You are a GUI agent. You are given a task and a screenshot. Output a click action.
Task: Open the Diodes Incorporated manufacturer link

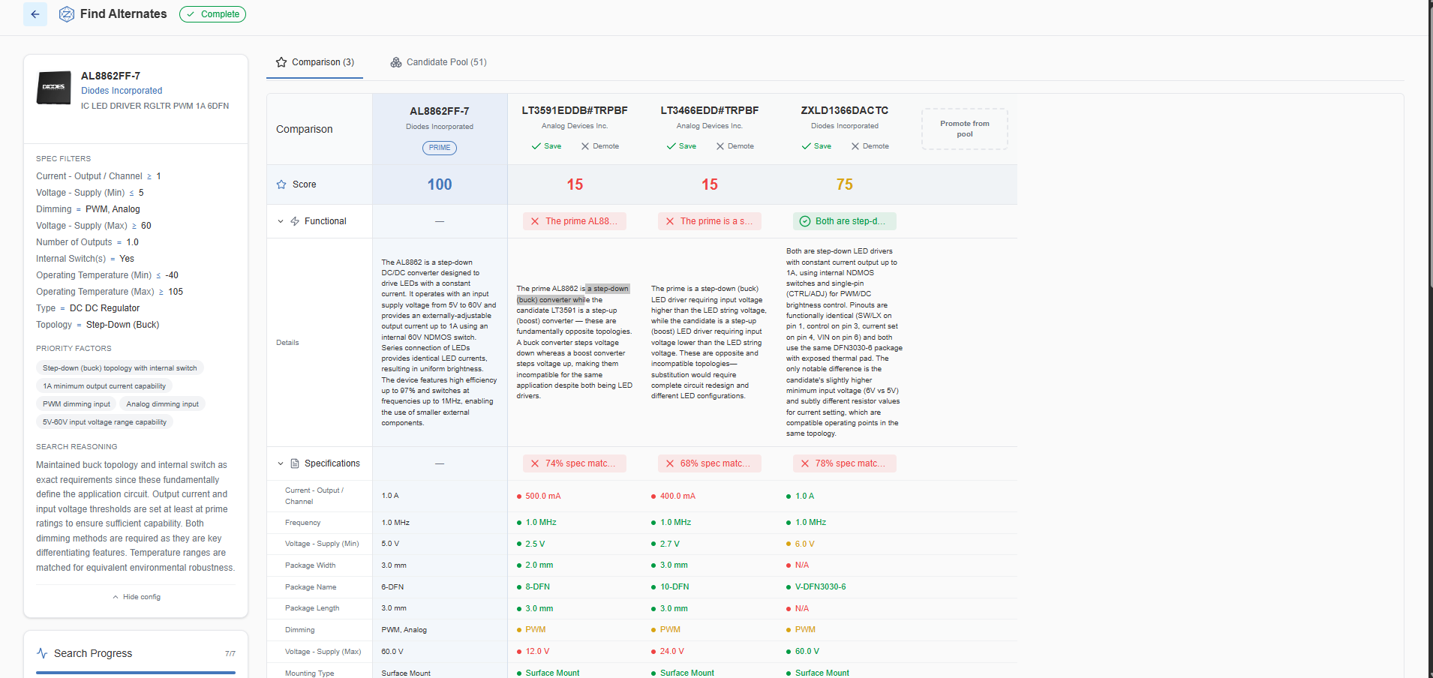122,91
